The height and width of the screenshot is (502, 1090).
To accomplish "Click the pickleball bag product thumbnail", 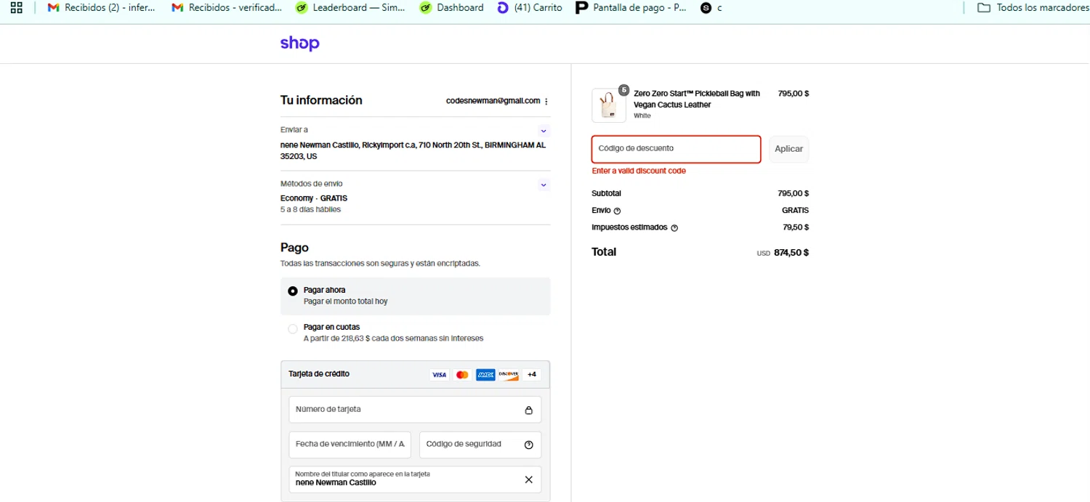I will point(608,106).
